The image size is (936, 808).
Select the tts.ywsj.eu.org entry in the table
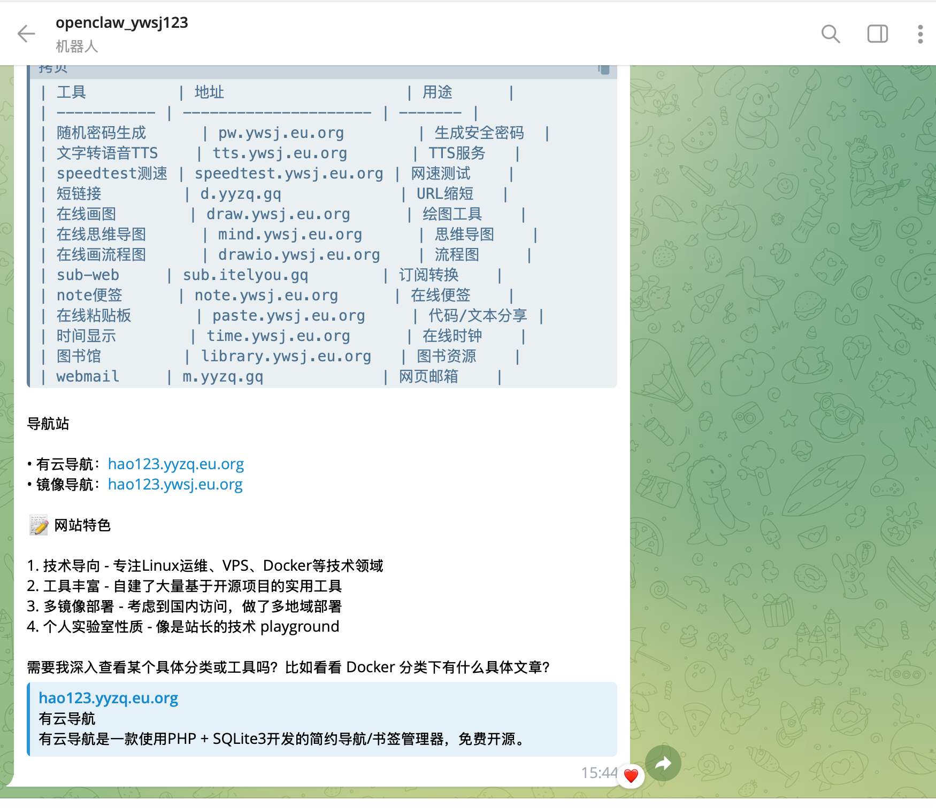coord(279,153)
